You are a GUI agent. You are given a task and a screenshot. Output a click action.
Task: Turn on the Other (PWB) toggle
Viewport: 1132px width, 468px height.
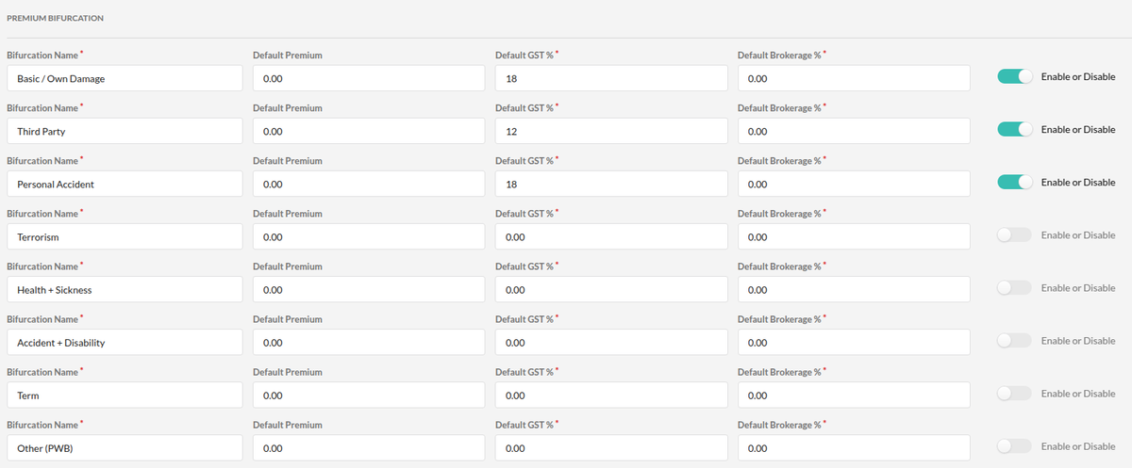tap(1015, 446)
